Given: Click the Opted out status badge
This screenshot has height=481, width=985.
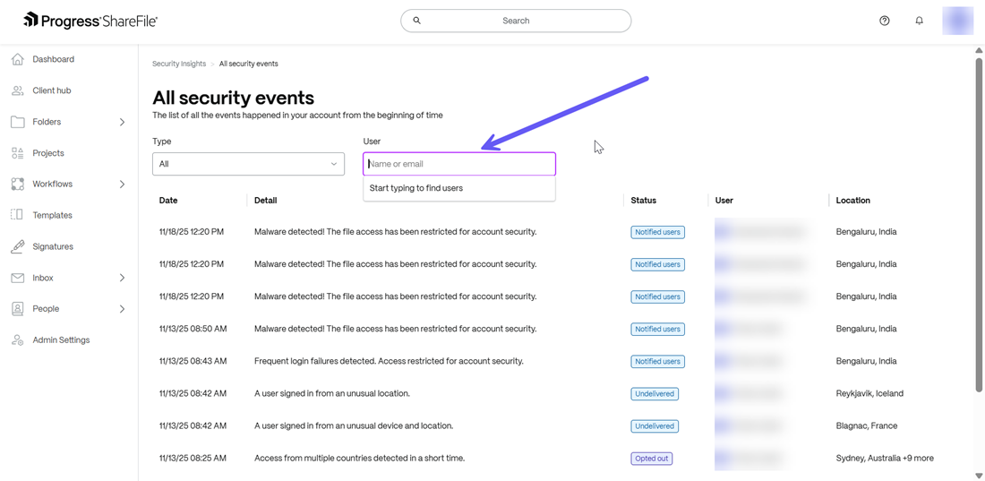Looking at the screenshot, I should (651, 459).
